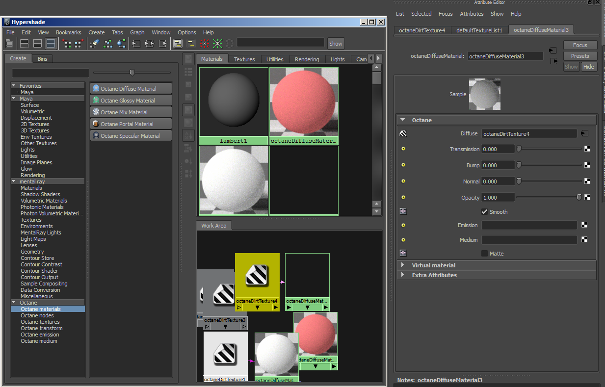The height and width of the screenshot is (387, 605).
Task: Open the Bookmarks menu
Action: click(x=69, y=32)
